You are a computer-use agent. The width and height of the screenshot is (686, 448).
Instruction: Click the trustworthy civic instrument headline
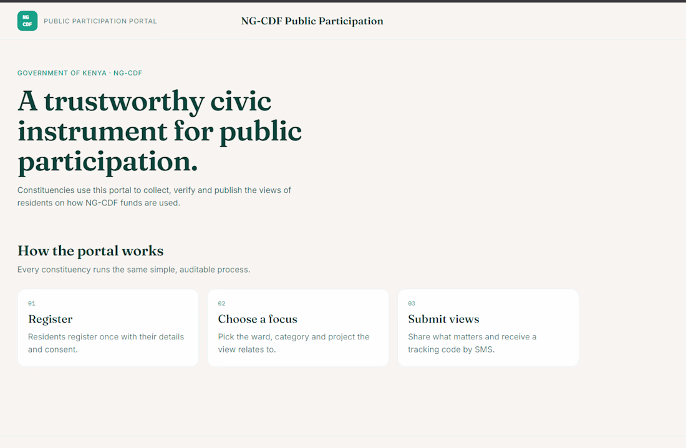tap(160, 132)
